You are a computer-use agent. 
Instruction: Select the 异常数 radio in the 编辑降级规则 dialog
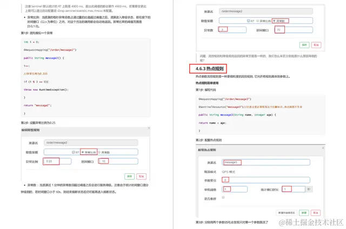click(99, 152)
